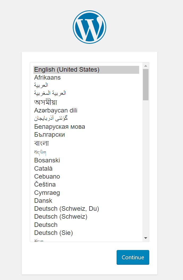Click the WordPress logo
183x280 pixels.
coord(89,27)
